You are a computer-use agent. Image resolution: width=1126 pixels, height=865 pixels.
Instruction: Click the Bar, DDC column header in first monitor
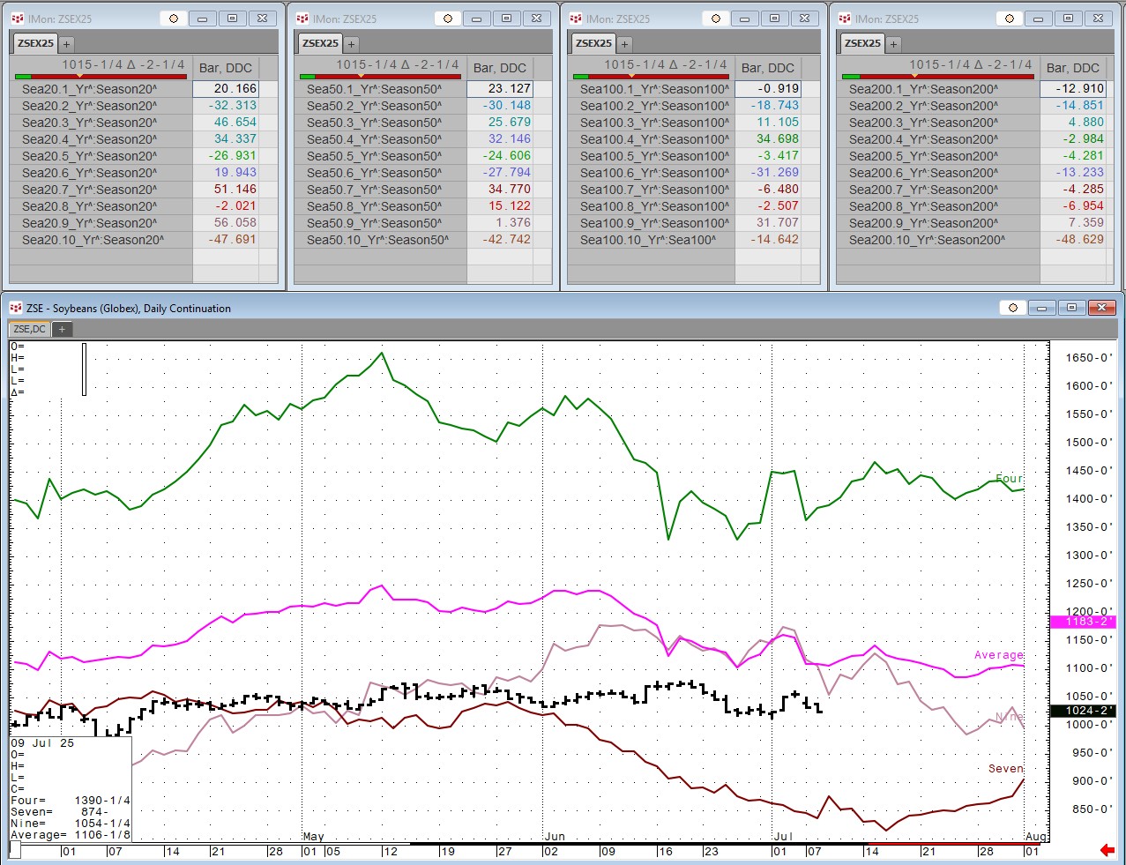[x=225, y=68]
